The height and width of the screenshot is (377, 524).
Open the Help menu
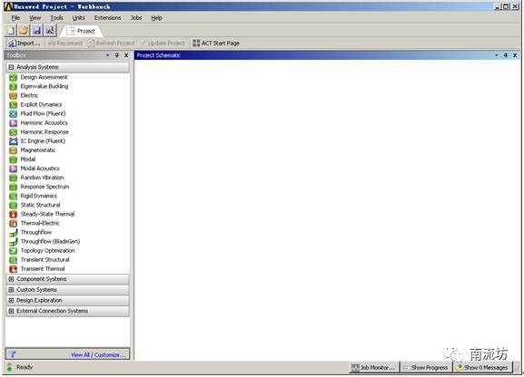[x=156, y=18]
